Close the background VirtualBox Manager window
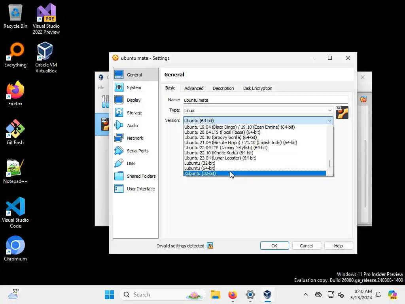 coord(363,77)
